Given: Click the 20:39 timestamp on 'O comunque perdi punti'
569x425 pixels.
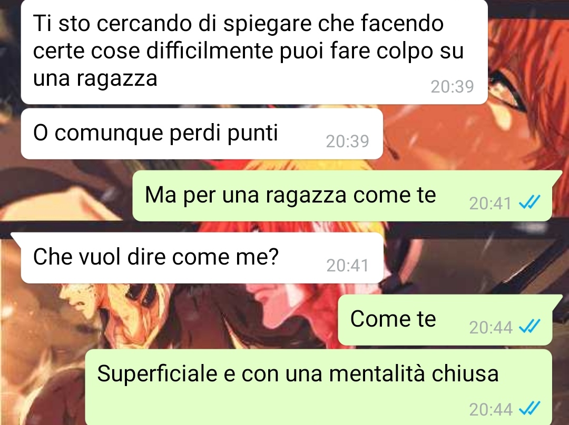Looking at the screenshot, I should tap(347, 141).
